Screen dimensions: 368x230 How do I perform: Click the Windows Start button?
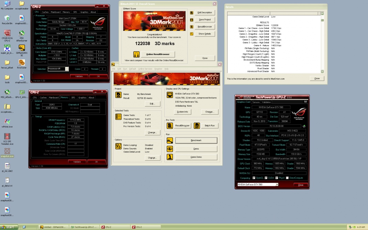(x=8, y=227)
